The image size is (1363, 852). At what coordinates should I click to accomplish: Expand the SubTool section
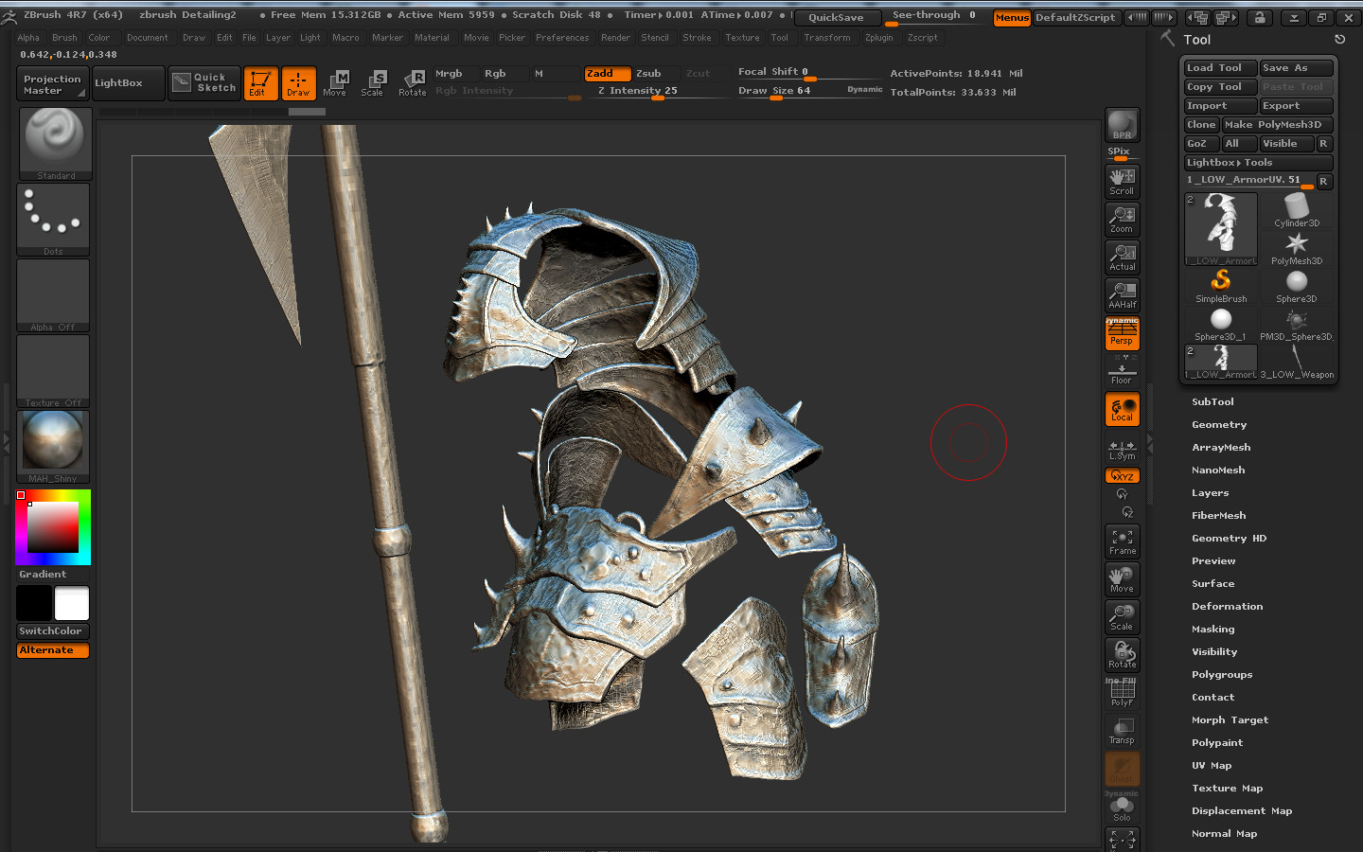[1213, 402]
